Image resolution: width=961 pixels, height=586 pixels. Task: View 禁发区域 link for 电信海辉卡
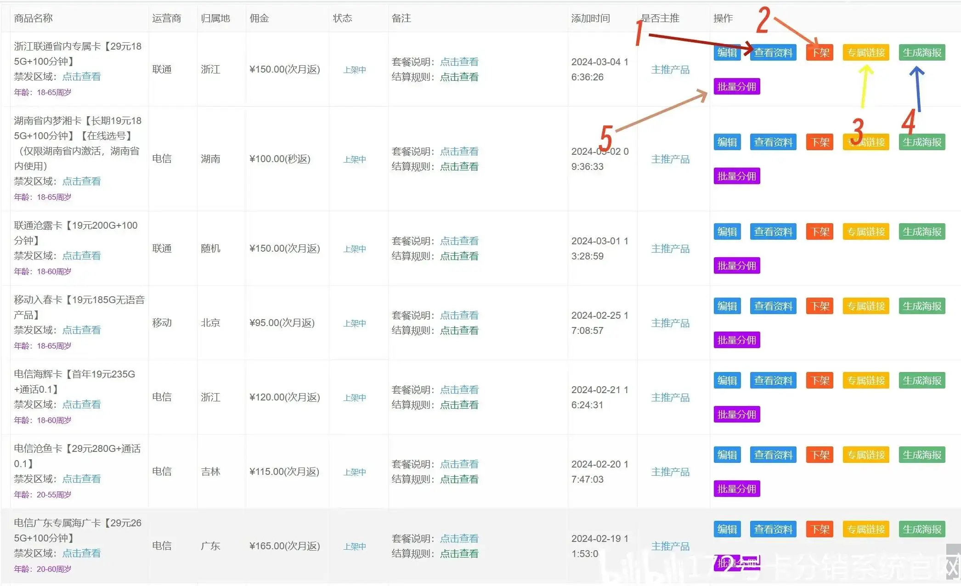pyautogui.click(x=81, y=405)
